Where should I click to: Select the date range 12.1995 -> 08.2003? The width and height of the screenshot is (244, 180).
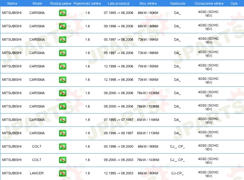119,173
